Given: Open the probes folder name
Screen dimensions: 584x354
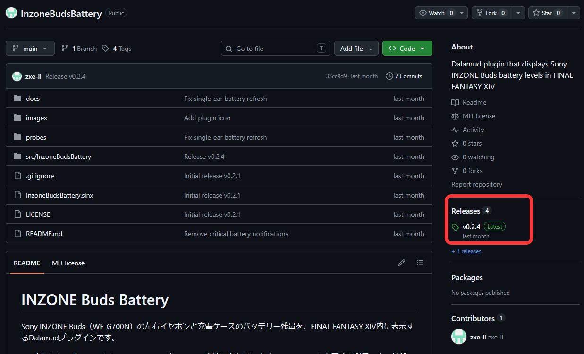Looking at the screenshot, I should pyautogui.click(x=36, y=137).
